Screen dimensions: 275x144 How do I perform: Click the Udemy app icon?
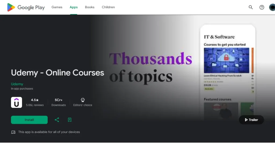tap(16, 103)
